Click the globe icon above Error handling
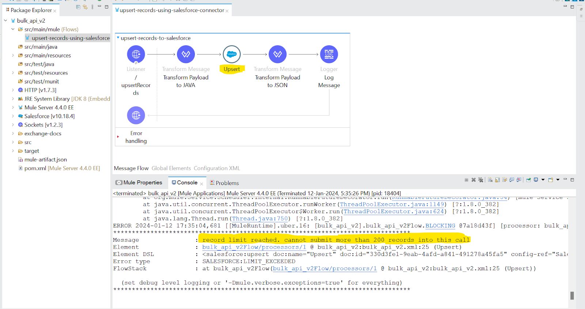585x309 pixels. click(x=136, y=115)
